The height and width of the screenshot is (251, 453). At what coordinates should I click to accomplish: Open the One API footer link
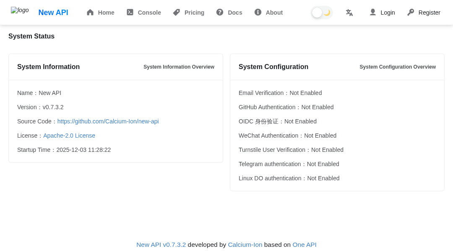click(305, 244)
